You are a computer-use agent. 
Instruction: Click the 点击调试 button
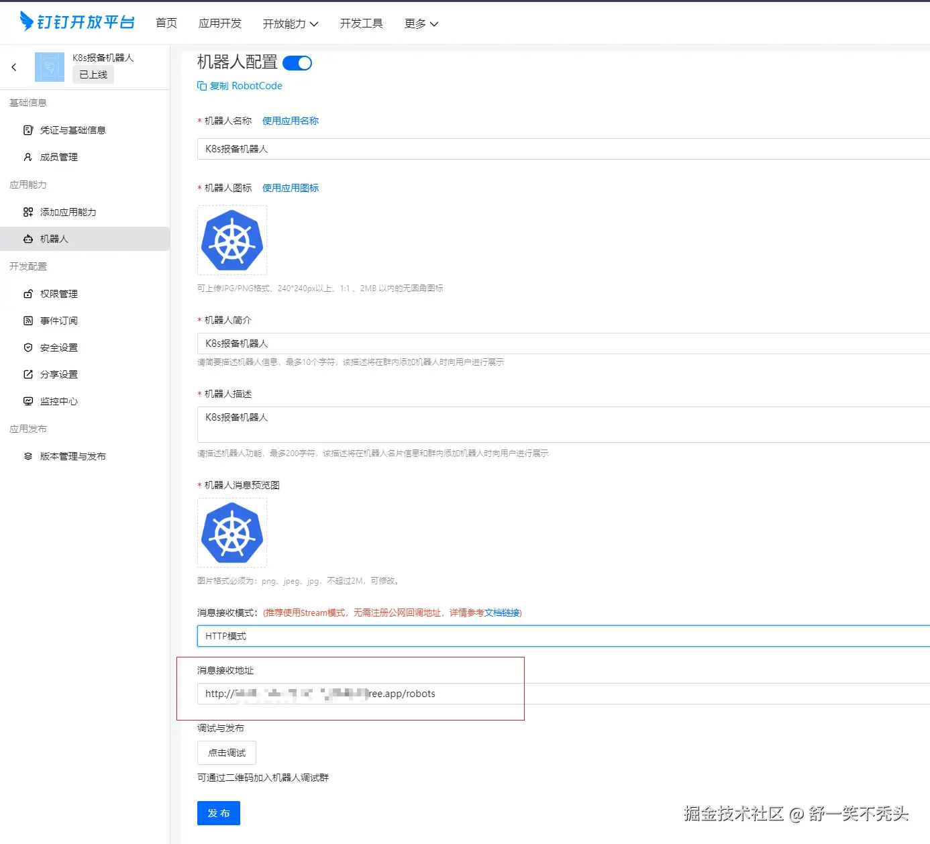point(227,753)
